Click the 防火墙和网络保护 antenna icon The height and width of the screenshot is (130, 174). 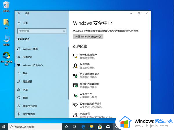pyautogui.click(x=75, y=76)
